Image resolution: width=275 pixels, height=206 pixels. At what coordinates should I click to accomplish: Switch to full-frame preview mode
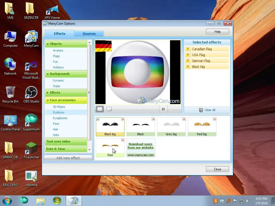point(100,109)
